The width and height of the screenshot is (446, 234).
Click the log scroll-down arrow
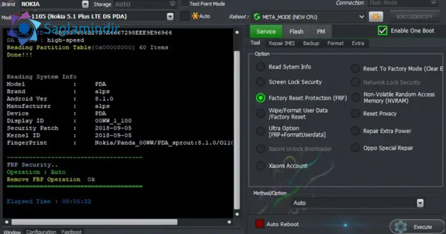pyautogui.click(x=237, y=214)
